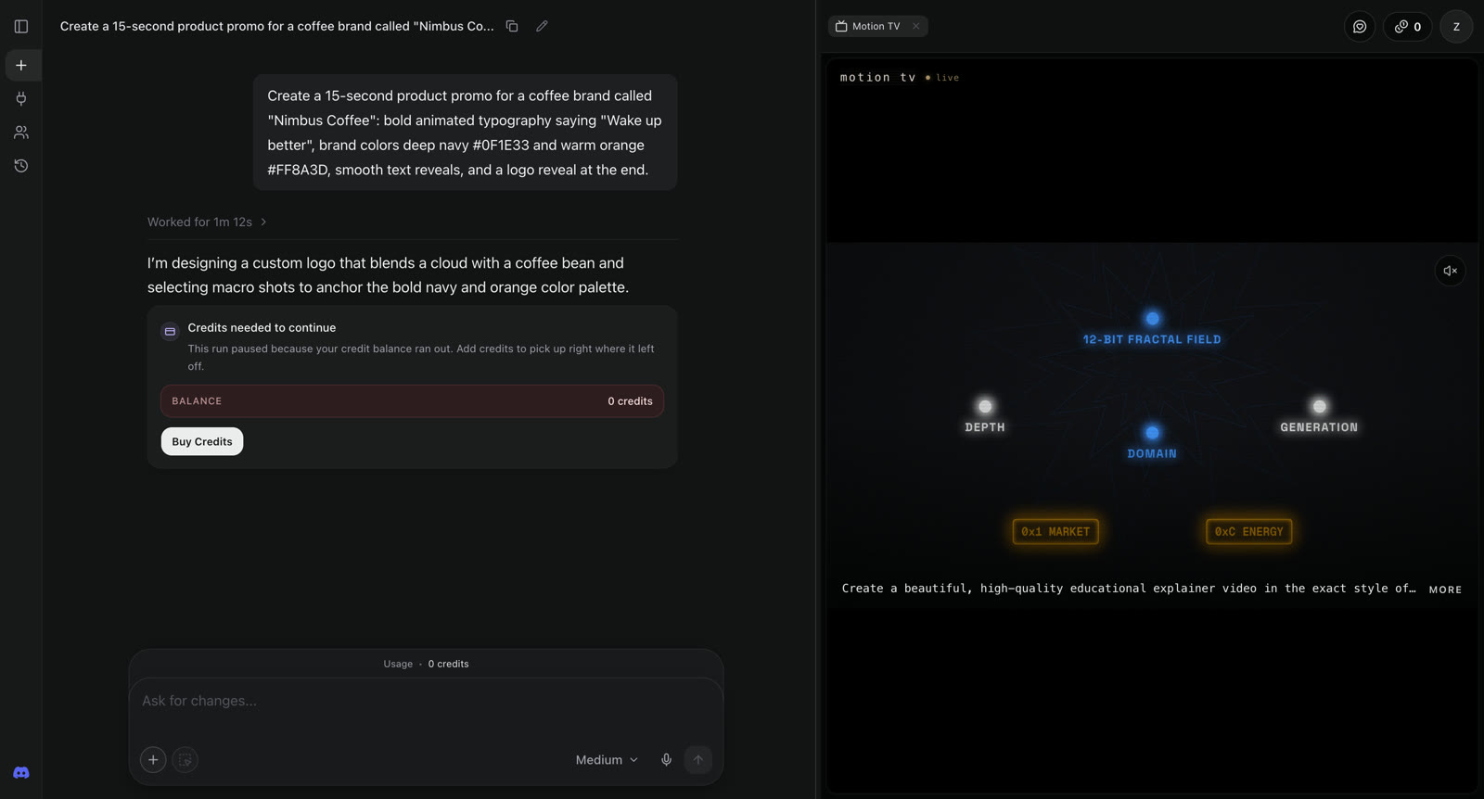Viewport: 1484px width, 799px height.
Task: Edit the project title with pencil
Action: (x=542, y=26)
